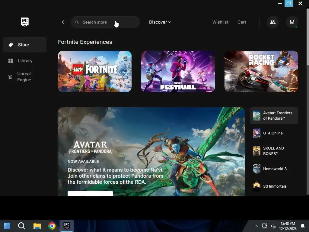The width and height of the screenshot is (309, 232).
Task: Show hidden system tray icons
Action: tap(256, 226)
